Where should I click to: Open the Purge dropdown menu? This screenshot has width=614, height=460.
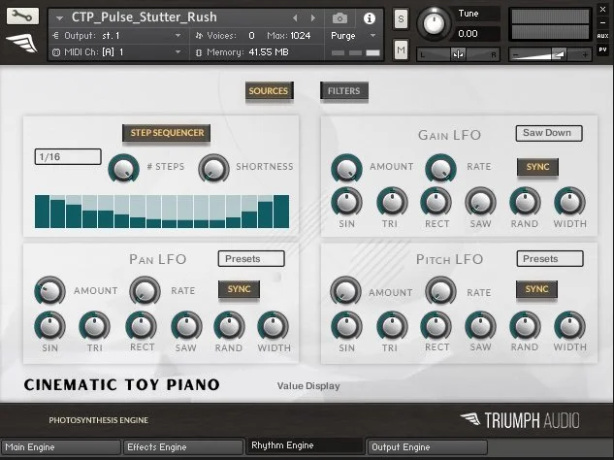coord(372,36)
